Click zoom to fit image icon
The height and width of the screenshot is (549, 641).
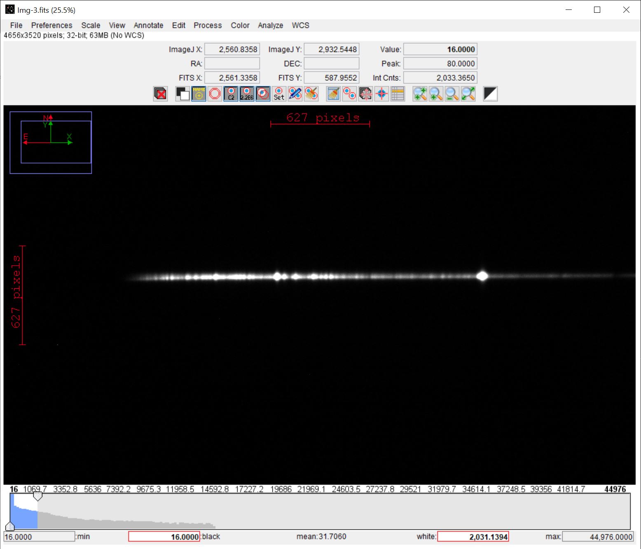(468, 94)
